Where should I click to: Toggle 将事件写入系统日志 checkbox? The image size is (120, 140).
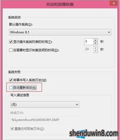click(x=11, y=80)
